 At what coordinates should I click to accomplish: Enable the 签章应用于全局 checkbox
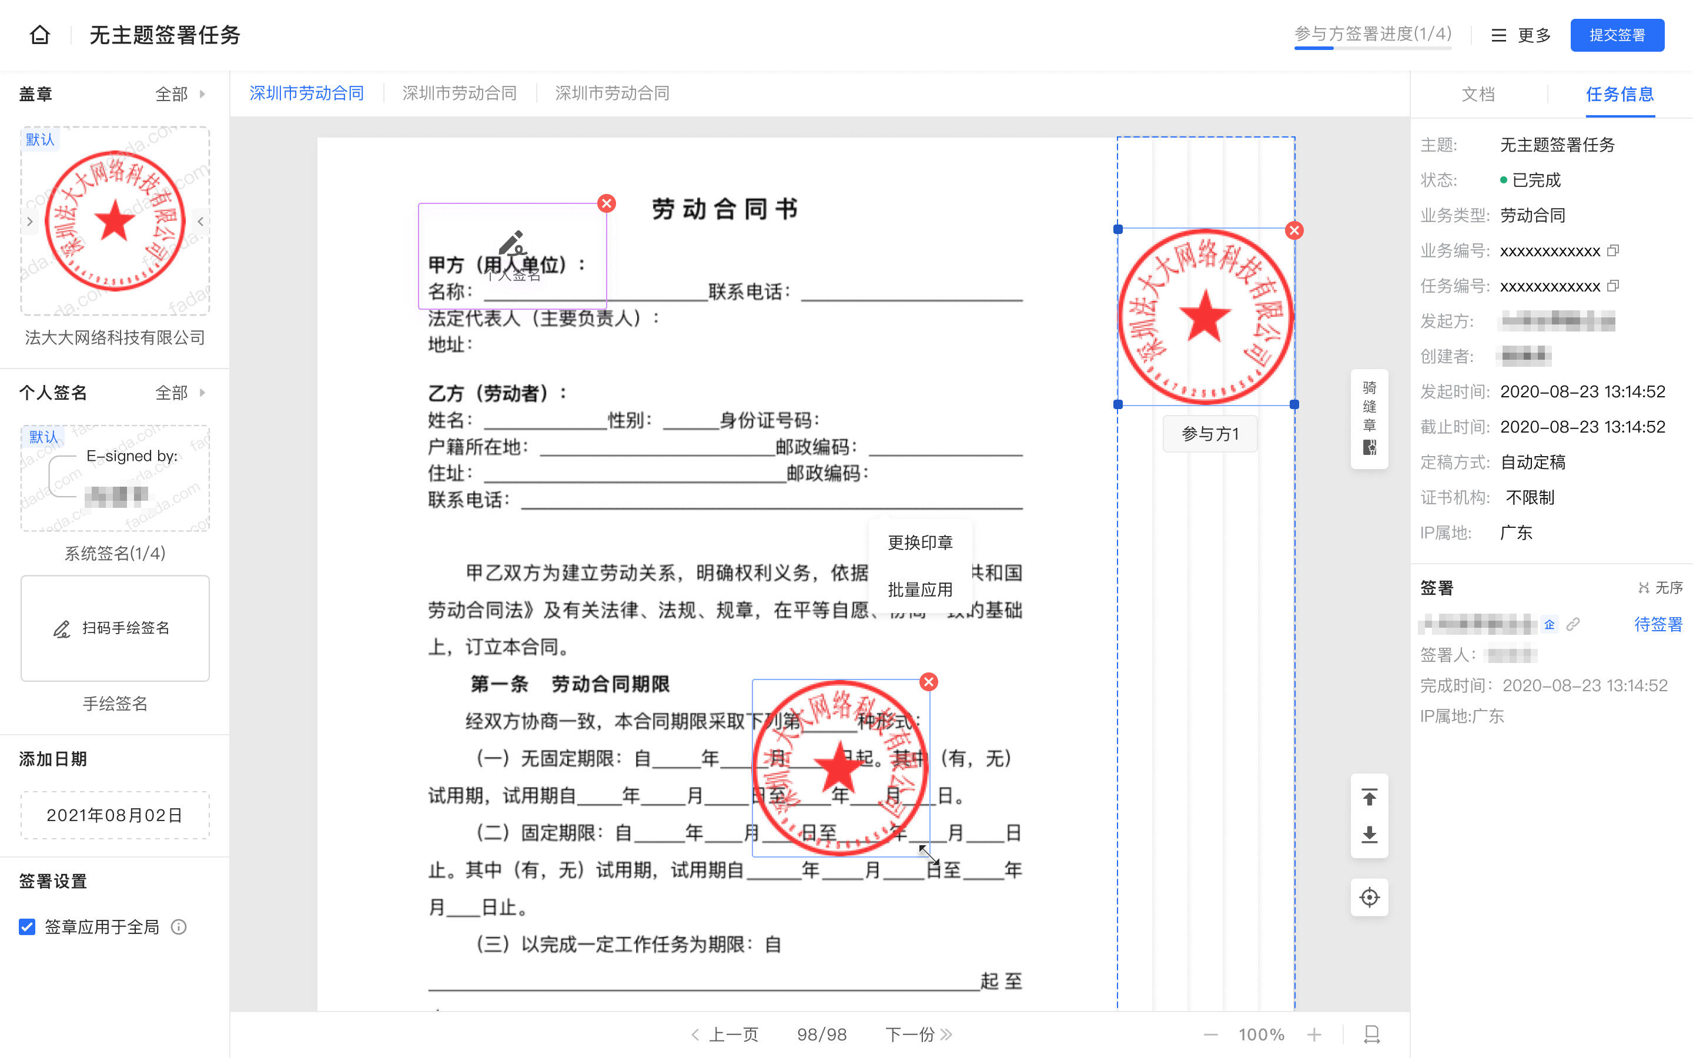tap(26, 926)
